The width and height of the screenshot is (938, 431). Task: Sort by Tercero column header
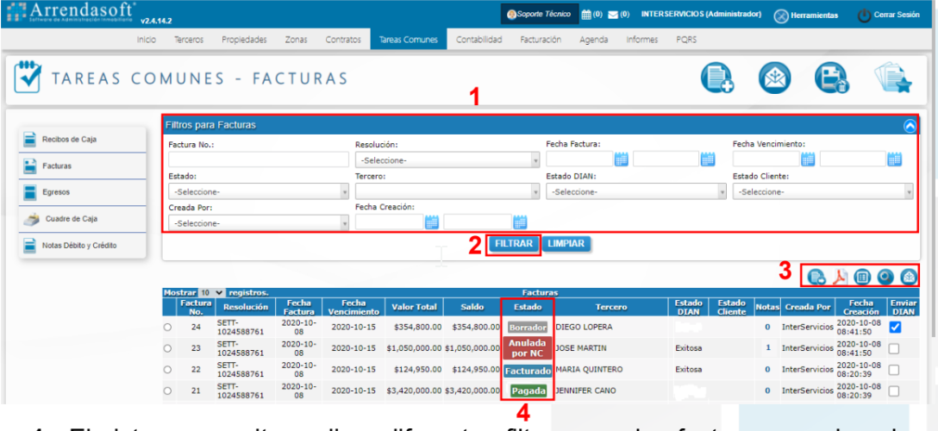610,307
